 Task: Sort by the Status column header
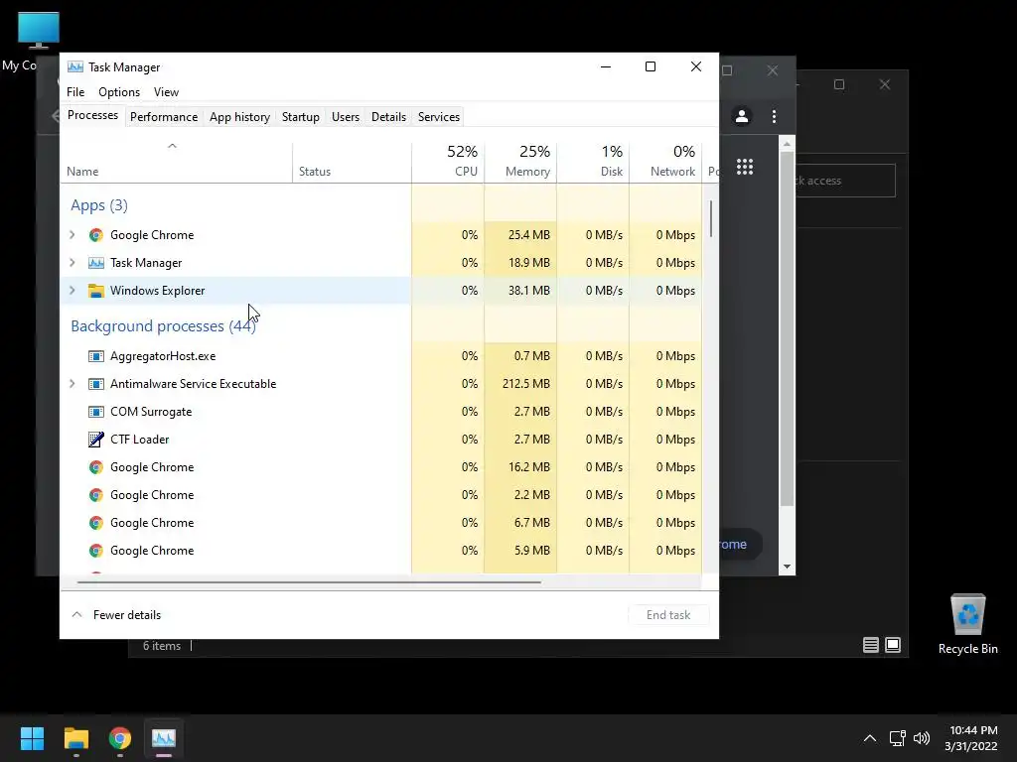coord(353,164)
